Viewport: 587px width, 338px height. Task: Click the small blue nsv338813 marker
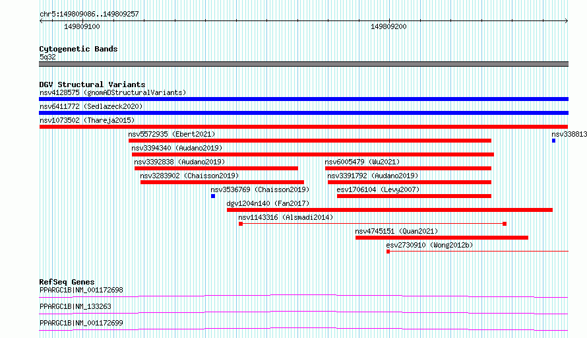[553, 141]
